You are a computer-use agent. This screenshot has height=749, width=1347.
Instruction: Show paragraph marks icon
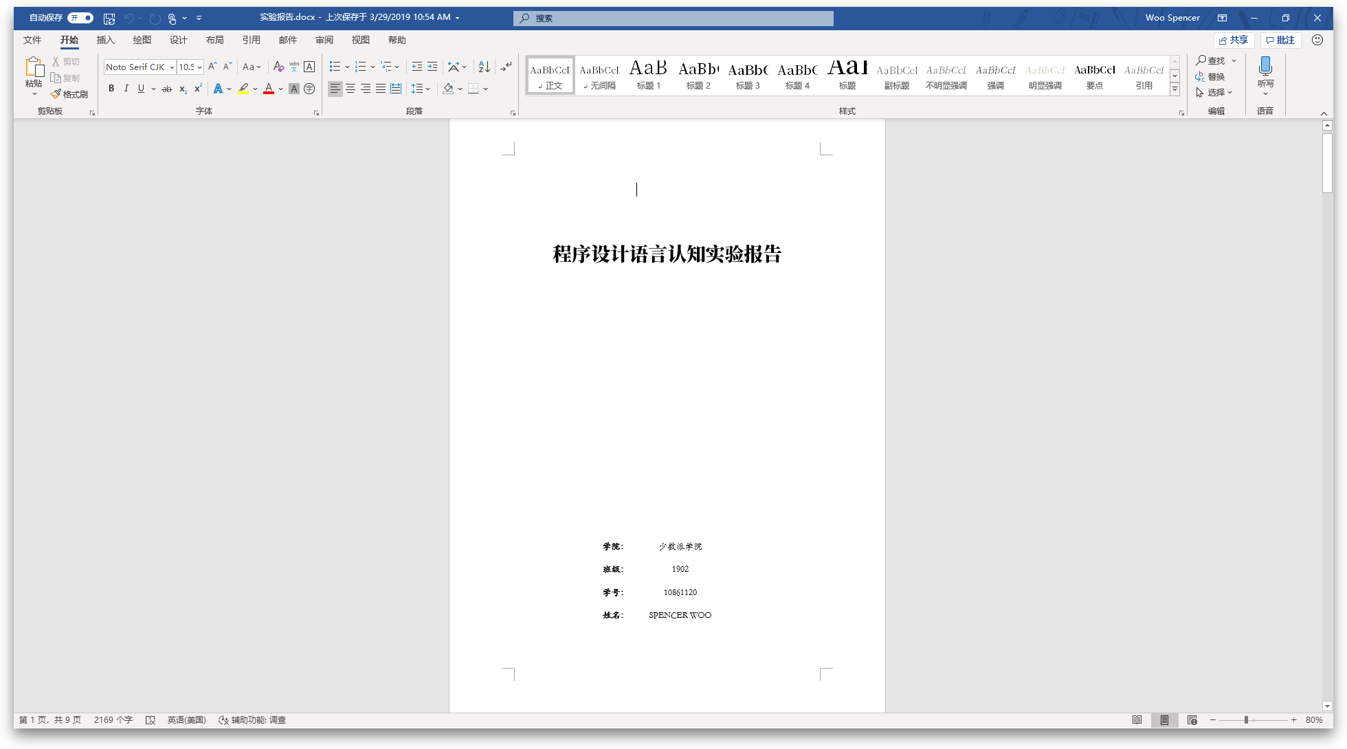tap(506, 67)
